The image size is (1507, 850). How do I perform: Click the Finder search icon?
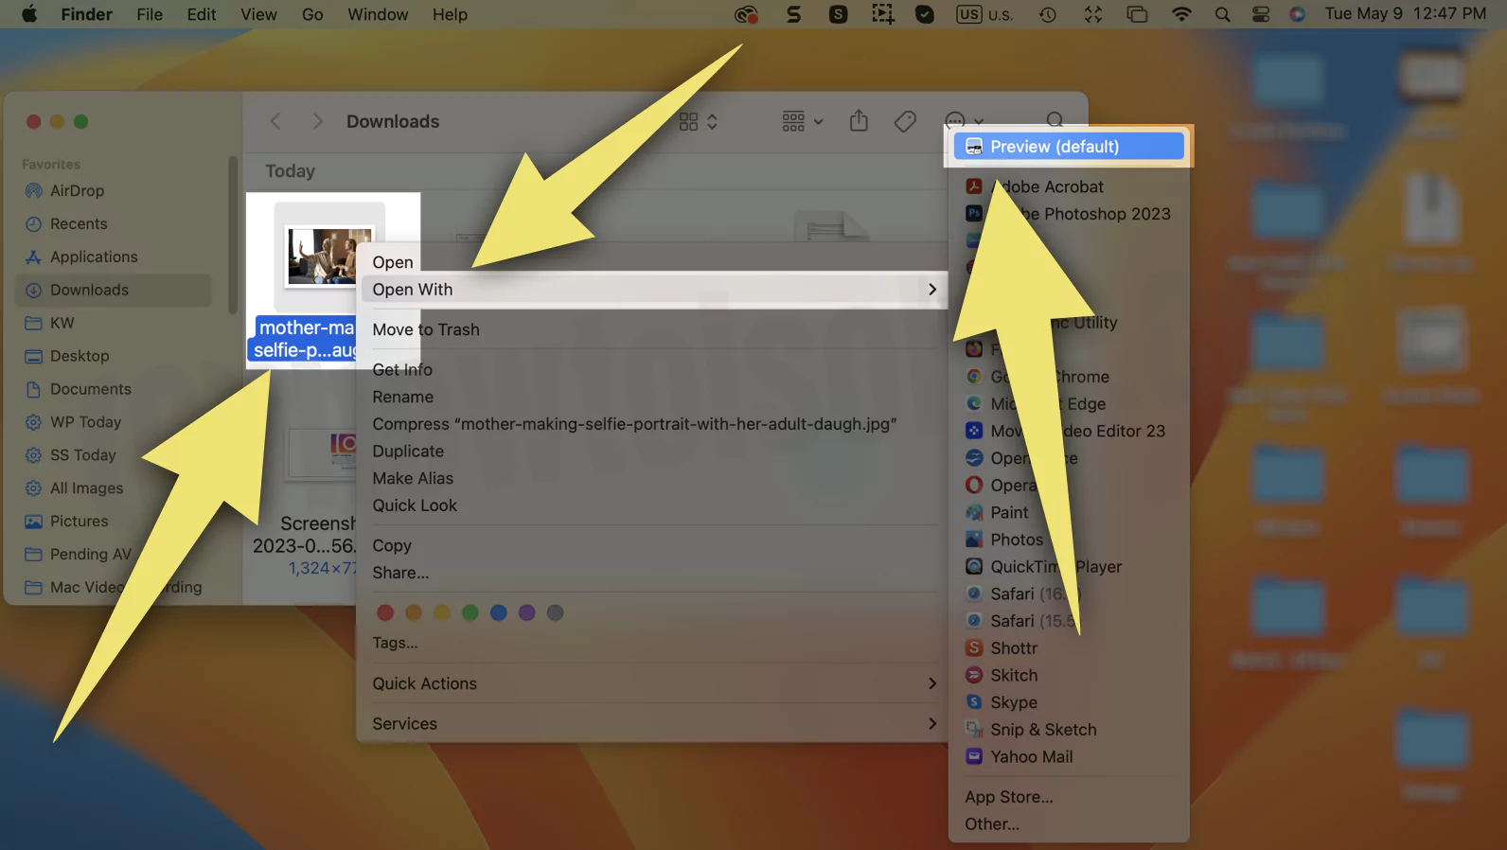click(x=1055, y=120)
